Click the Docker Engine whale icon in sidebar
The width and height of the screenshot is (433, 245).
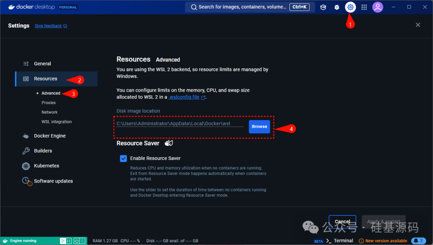[x=26, y=136]
